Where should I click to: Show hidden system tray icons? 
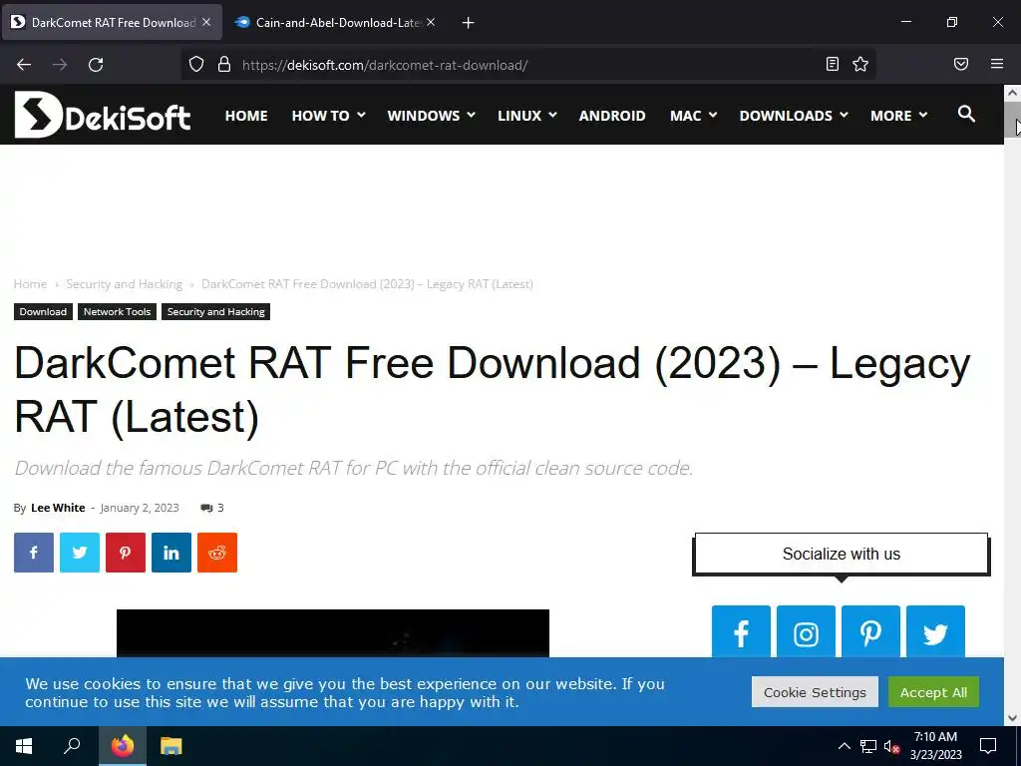(x=844, y=746)
